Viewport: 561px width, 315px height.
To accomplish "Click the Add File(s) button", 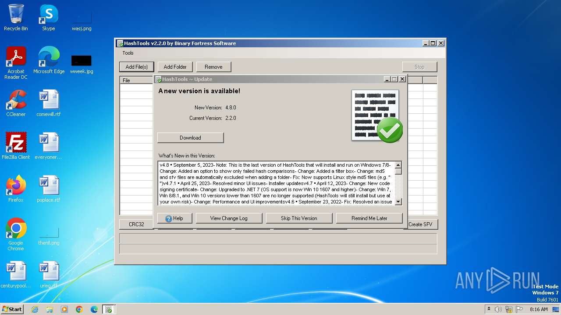I will point(137,67).
